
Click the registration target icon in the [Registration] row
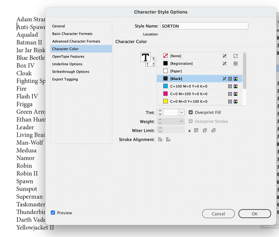pyautogui.click(x=235, y=64)
